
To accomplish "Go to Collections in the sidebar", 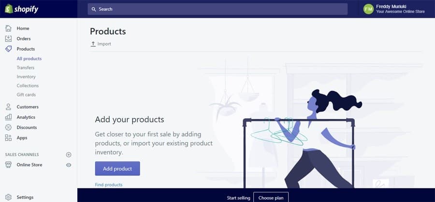I will pyautogui.click(x=28, y=86).
